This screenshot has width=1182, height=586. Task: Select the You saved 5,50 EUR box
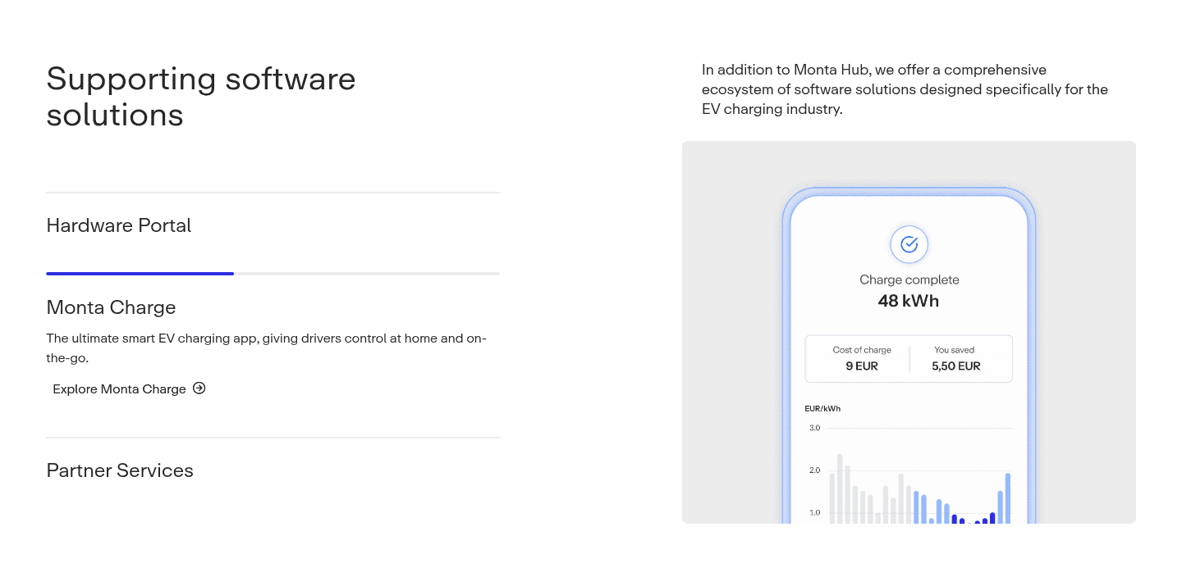pyautogui.click(x=956, y=358)
